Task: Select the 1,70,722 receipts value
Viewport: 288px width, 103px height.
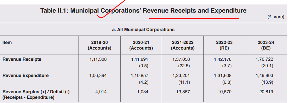Action: pyautogui.click(x=265, y=59)
